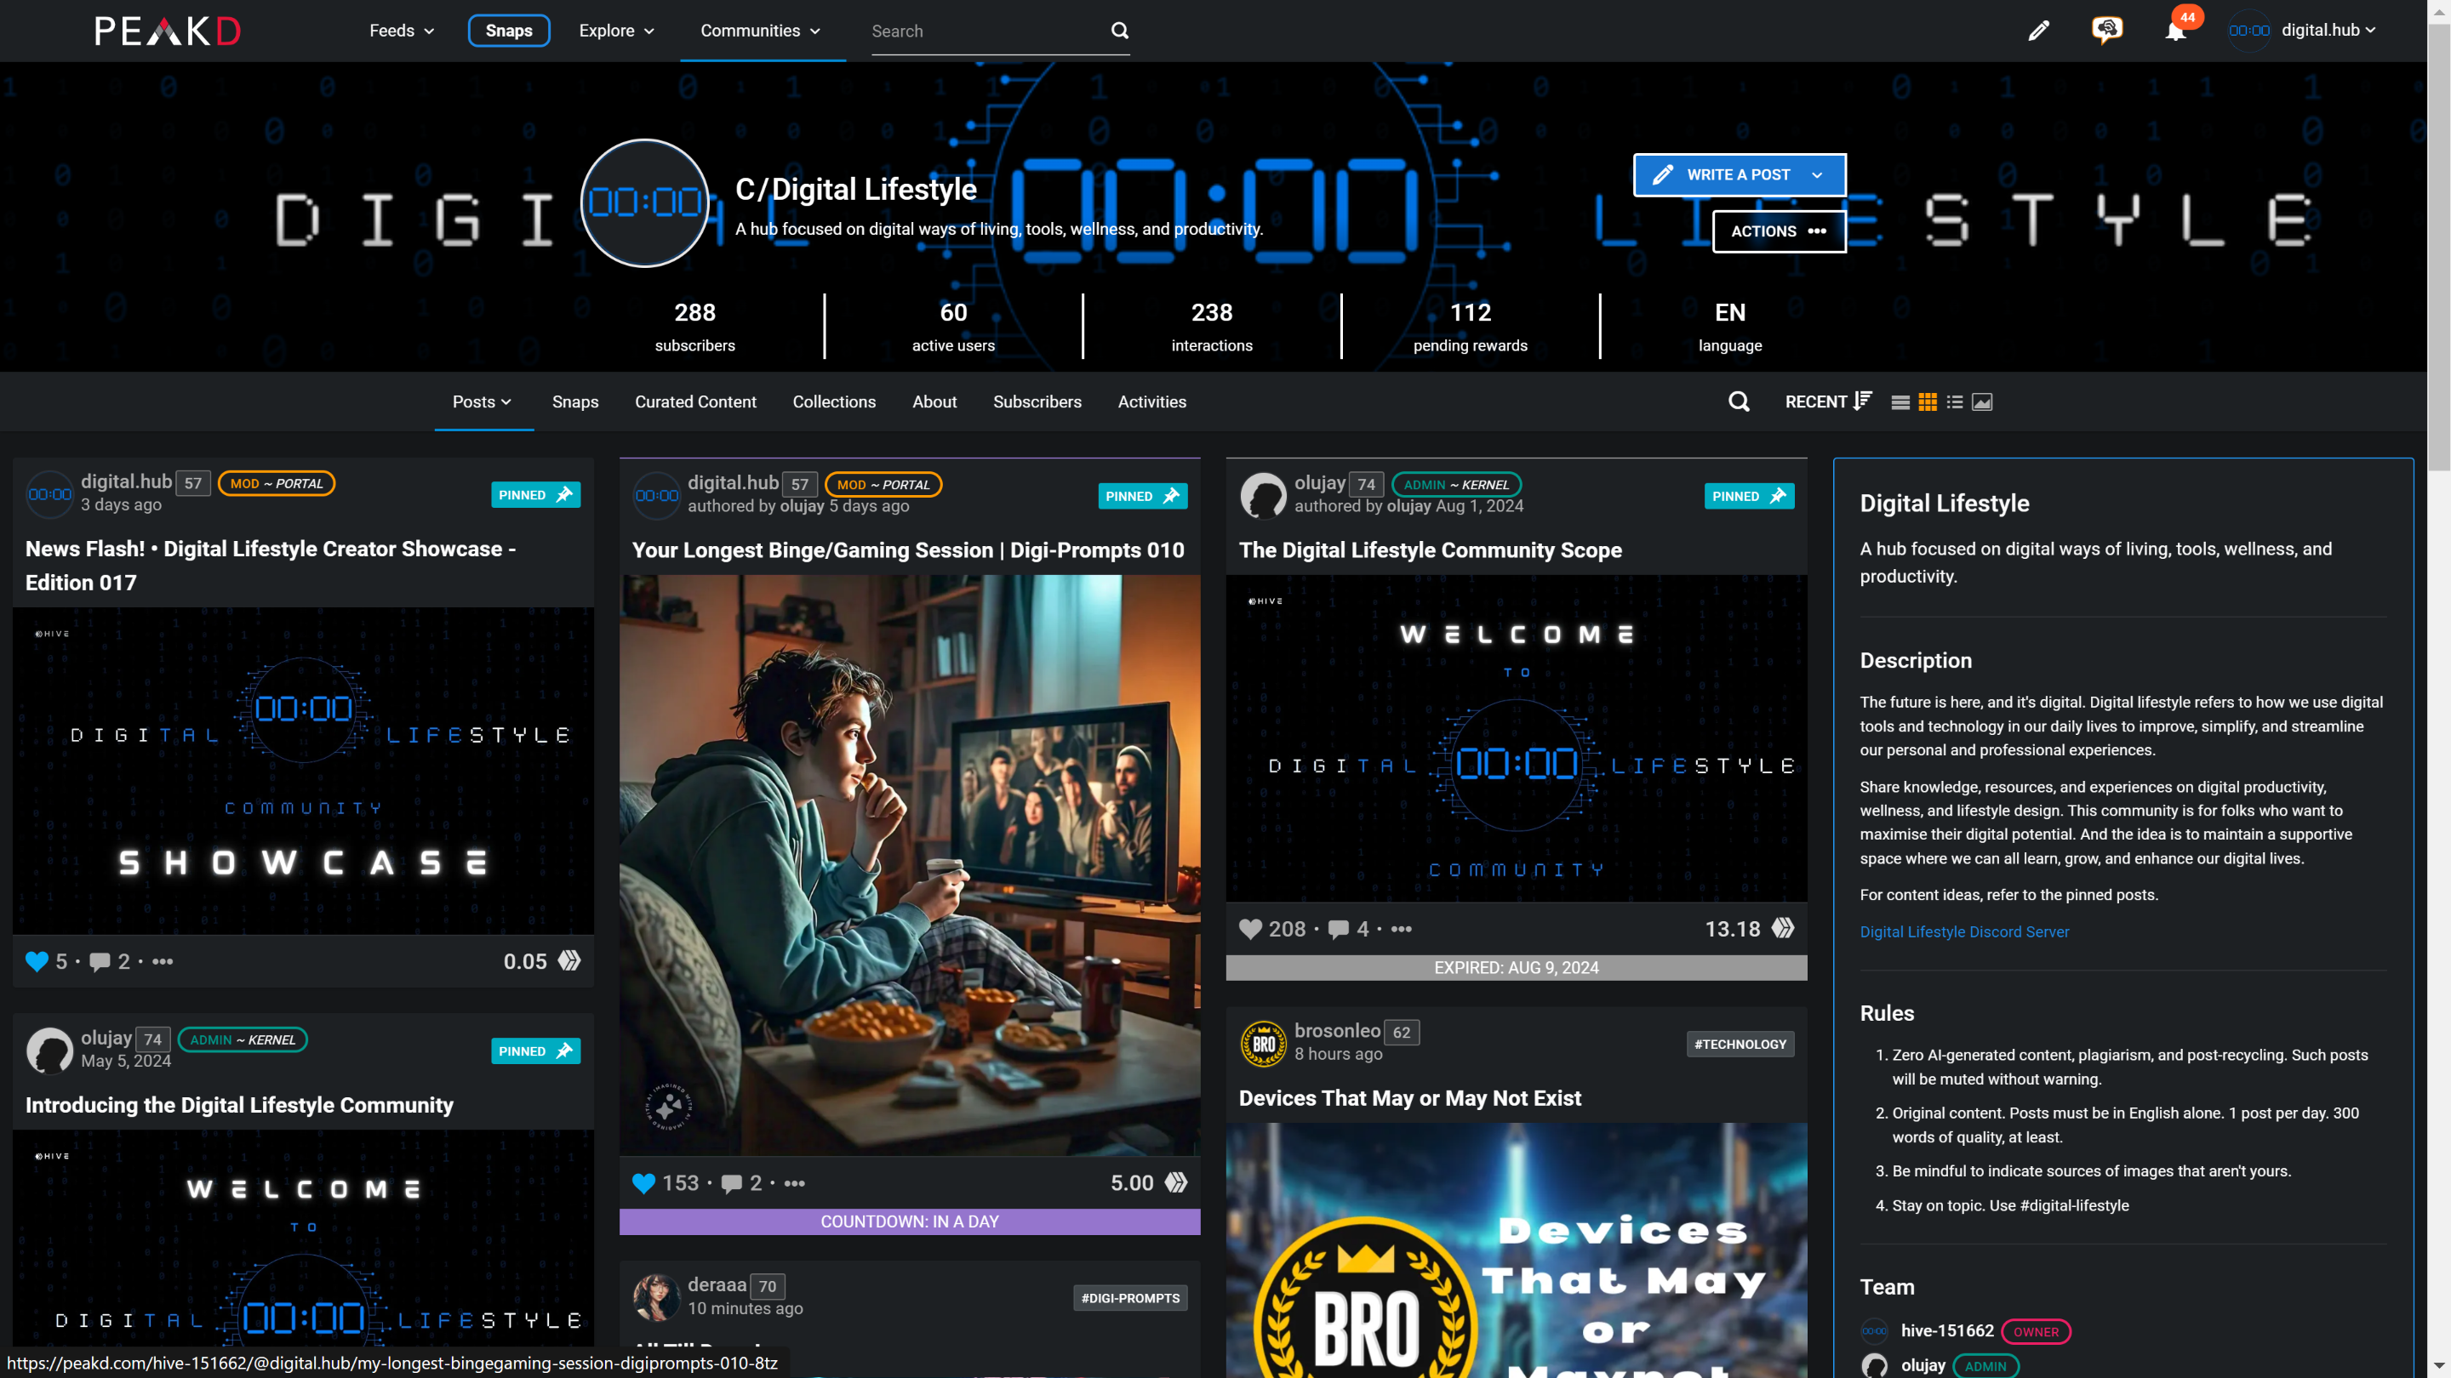Click brosonleo BRO avatar
Screen dimensions: 2451x1378
1264,1043
